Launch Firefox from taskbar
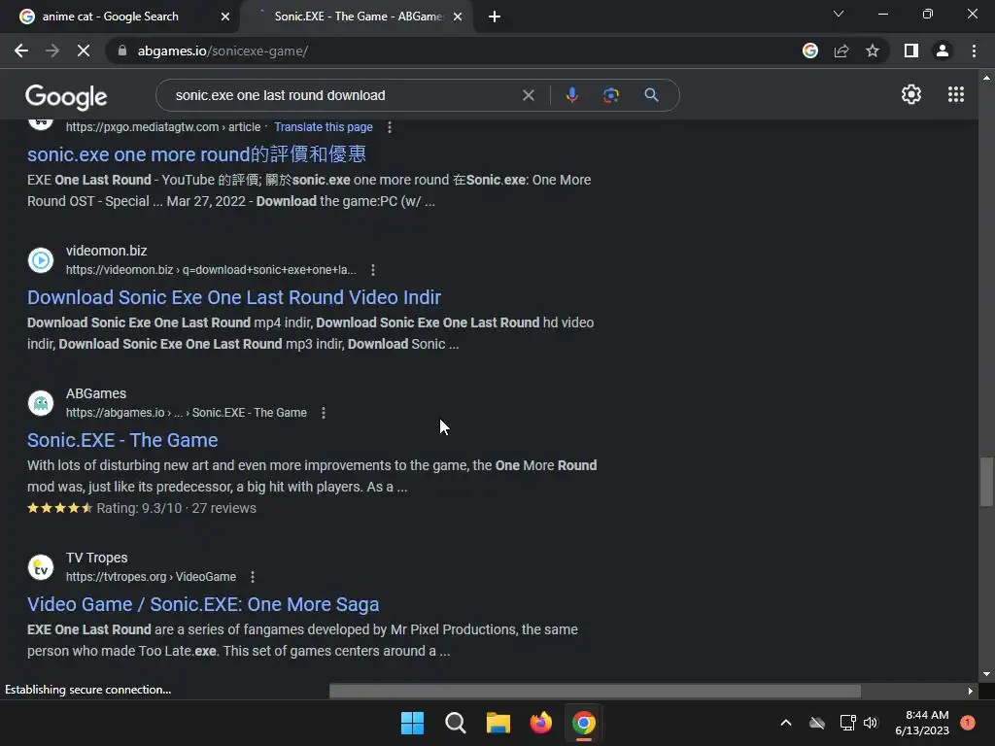 pos(540,723)
